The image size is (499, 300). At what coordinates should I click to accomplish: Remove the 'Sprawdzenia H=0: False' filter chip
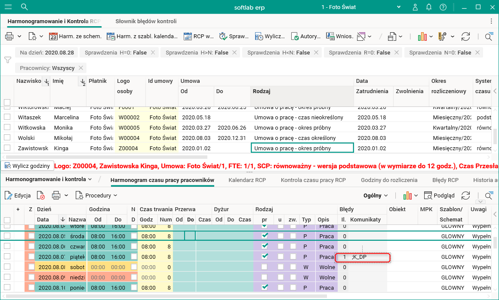pos(154,52)
